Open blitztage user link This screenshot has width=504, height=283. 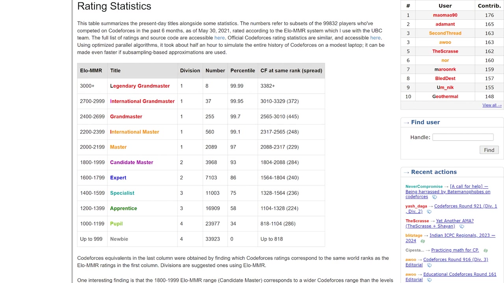(414, 235)
